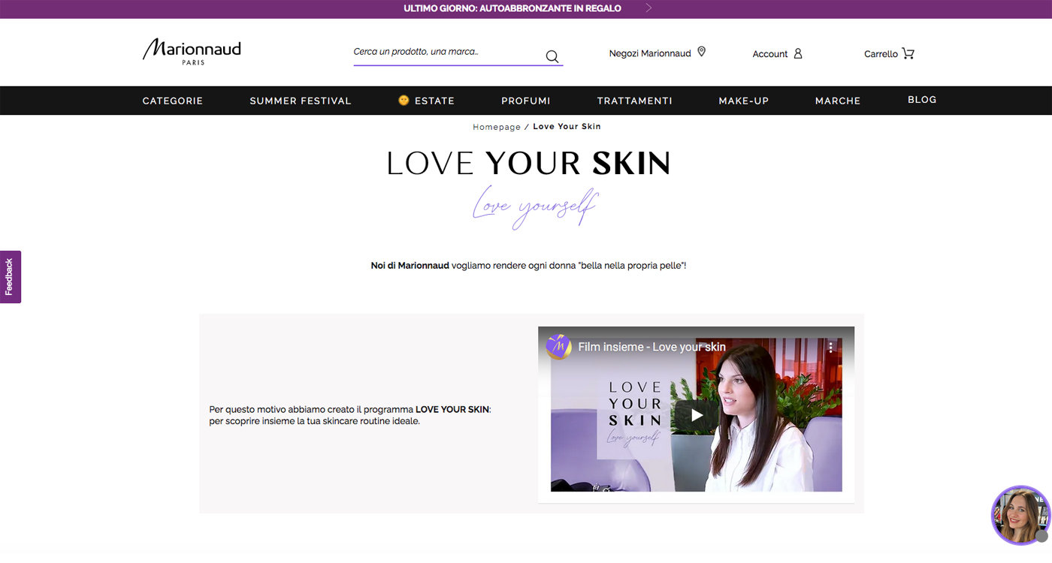Open the Categorie menu
This screenshot has height=563, width=1052.
tap(173, 101)
